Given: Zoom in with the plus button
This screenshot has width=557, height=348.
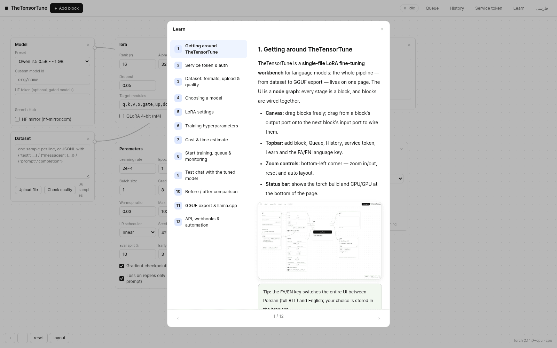Looking at the screenshot, I should click(10, 338).
